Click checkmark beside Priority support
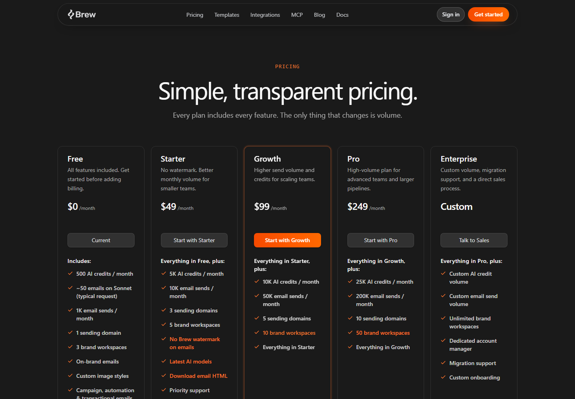Image resolution: width=575 pixels, height=399 pixels. coord(164,390)
